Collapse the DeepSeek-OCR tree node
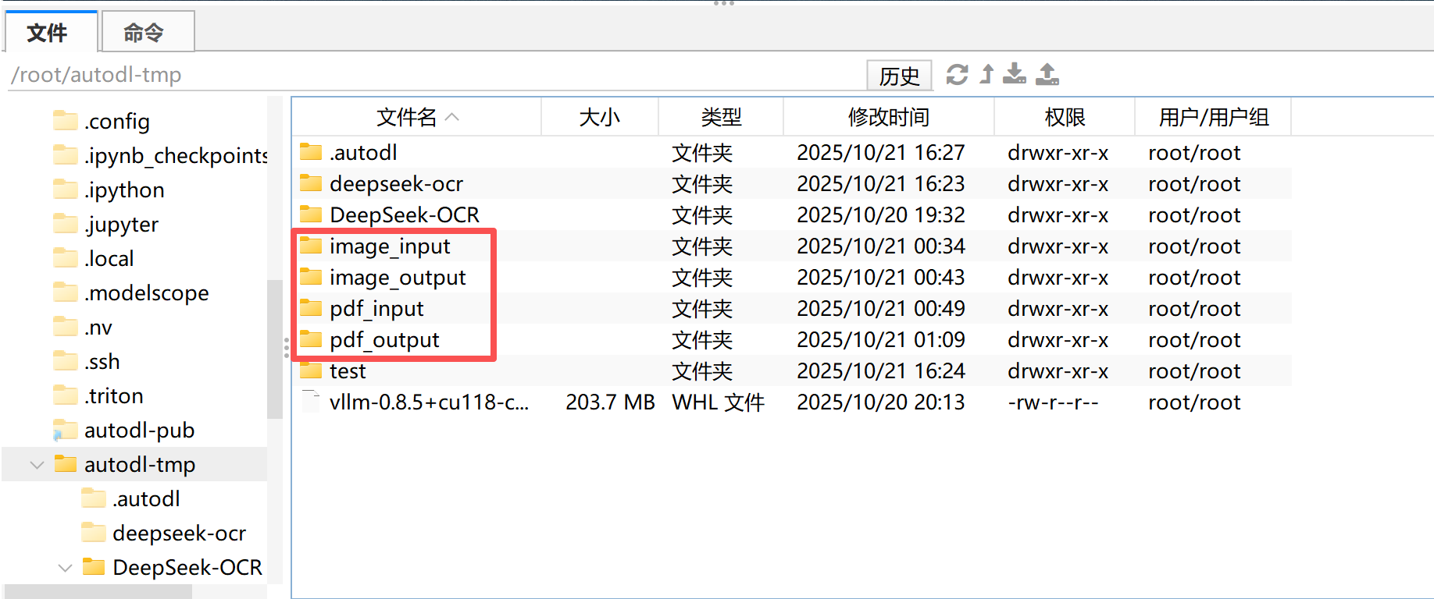 (x=64, y=567)
